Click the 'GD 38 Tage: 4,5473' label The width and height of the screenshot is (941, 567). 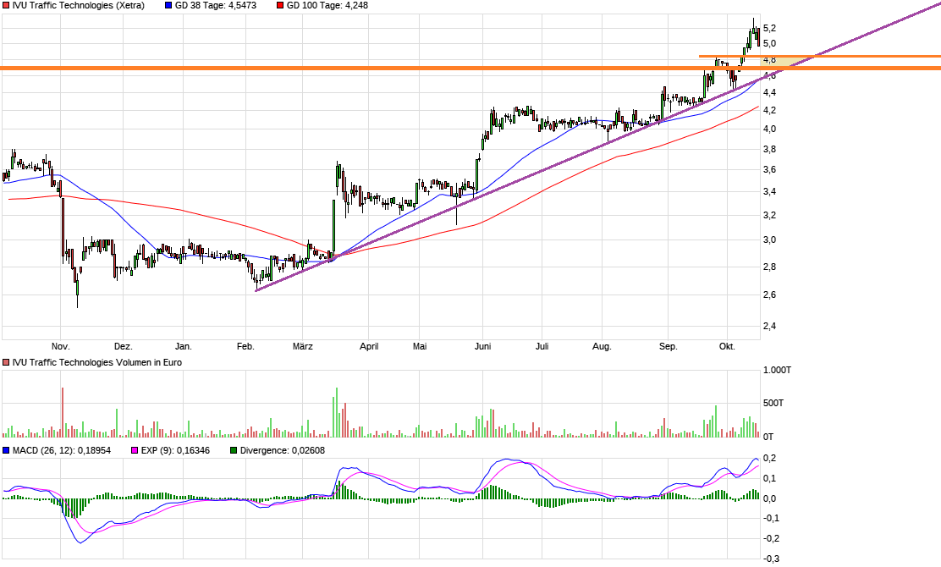(216, 5)
